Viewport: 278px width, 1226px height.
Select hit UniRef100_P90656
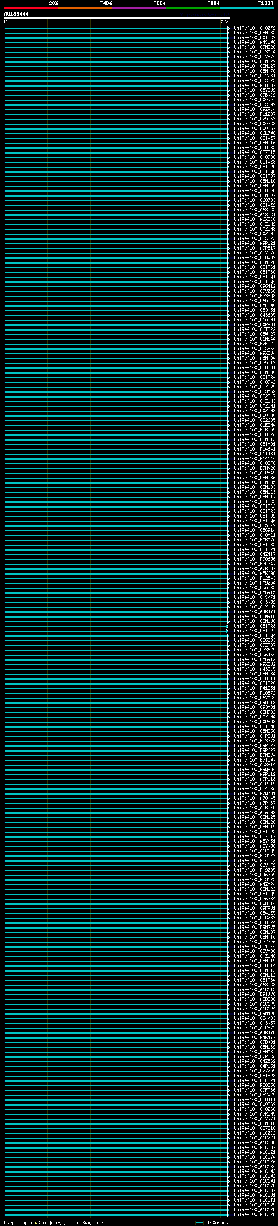tap(255, 559)
